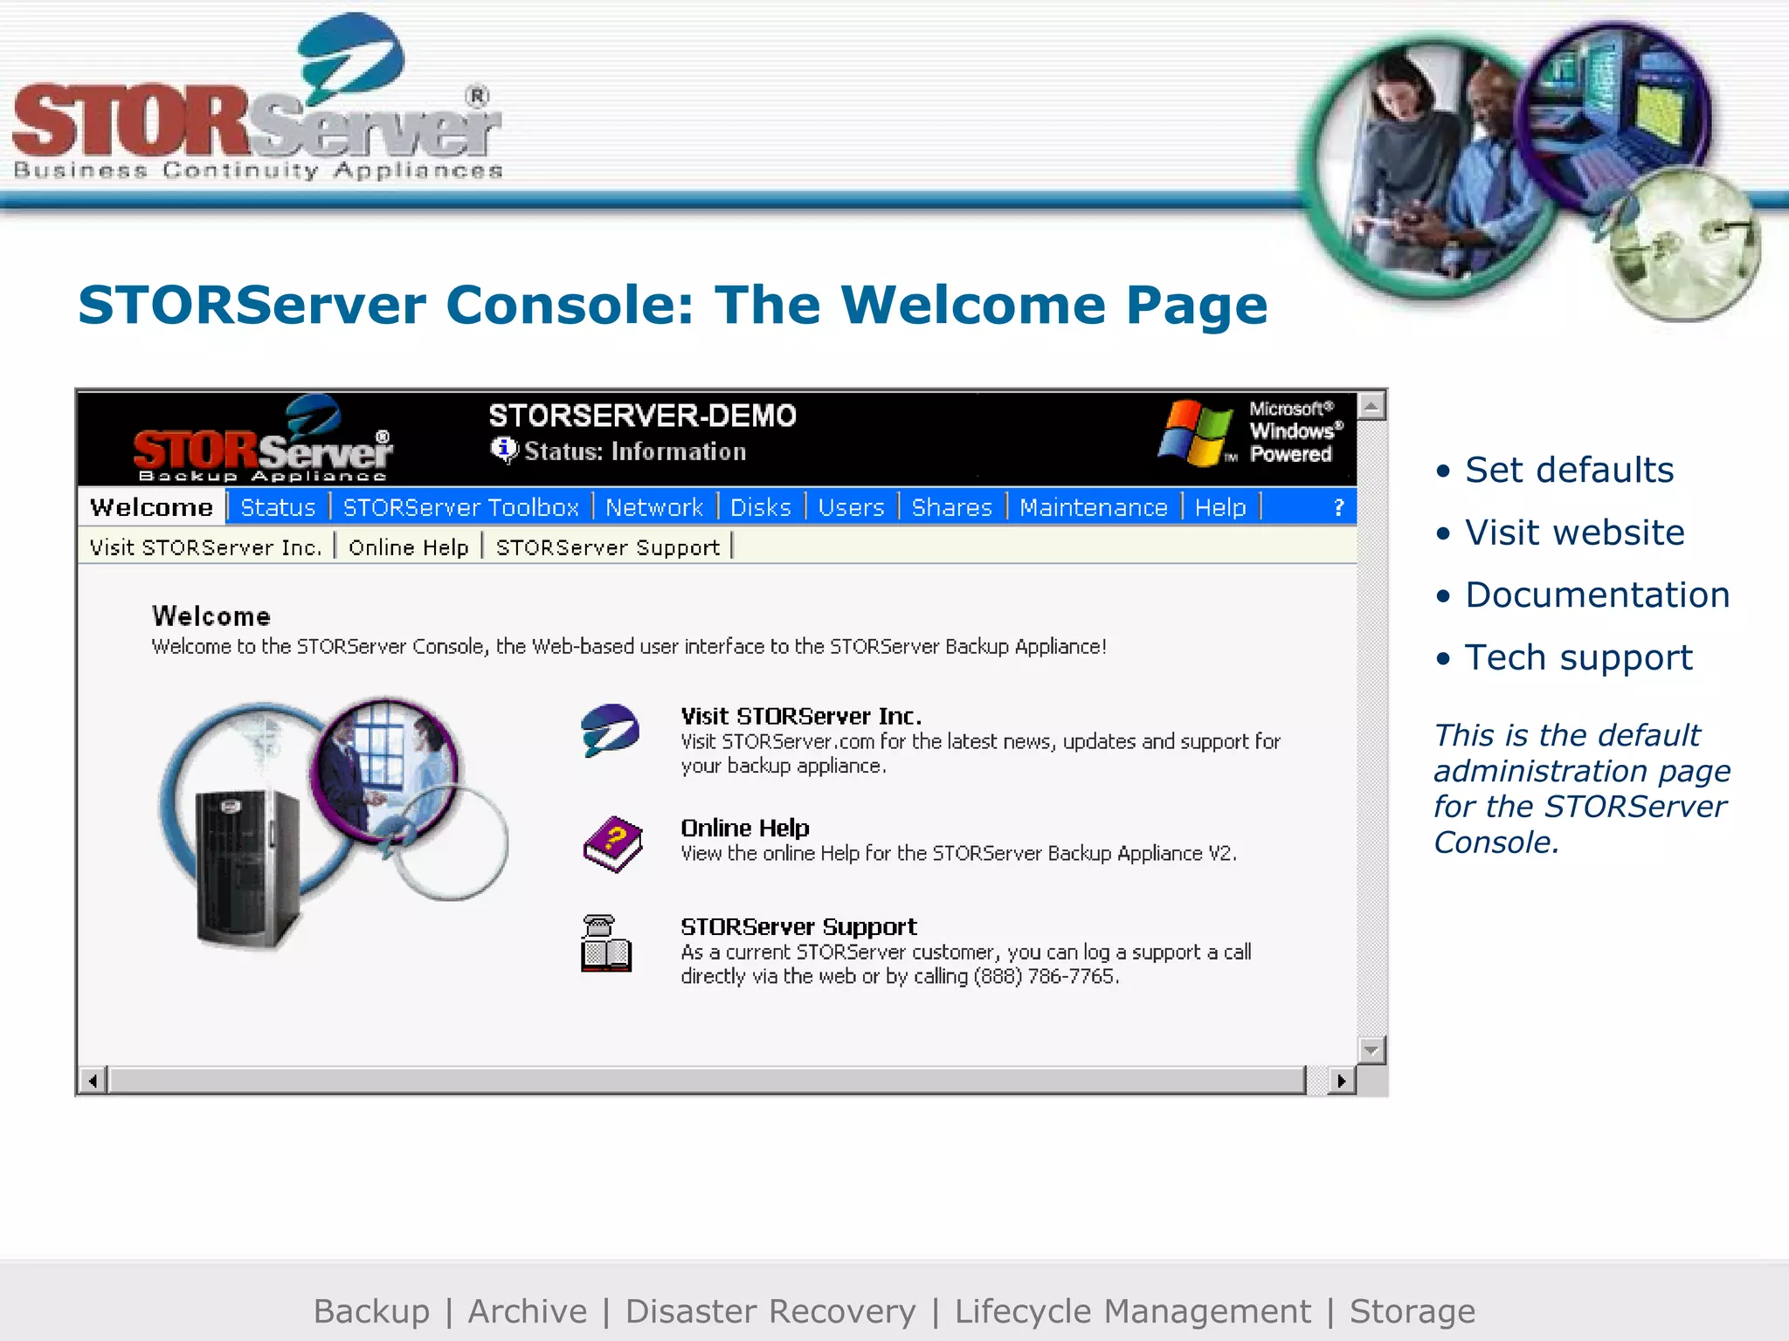
Task: Open STORServer Support in the submenu bar
Action: [608, 547]
